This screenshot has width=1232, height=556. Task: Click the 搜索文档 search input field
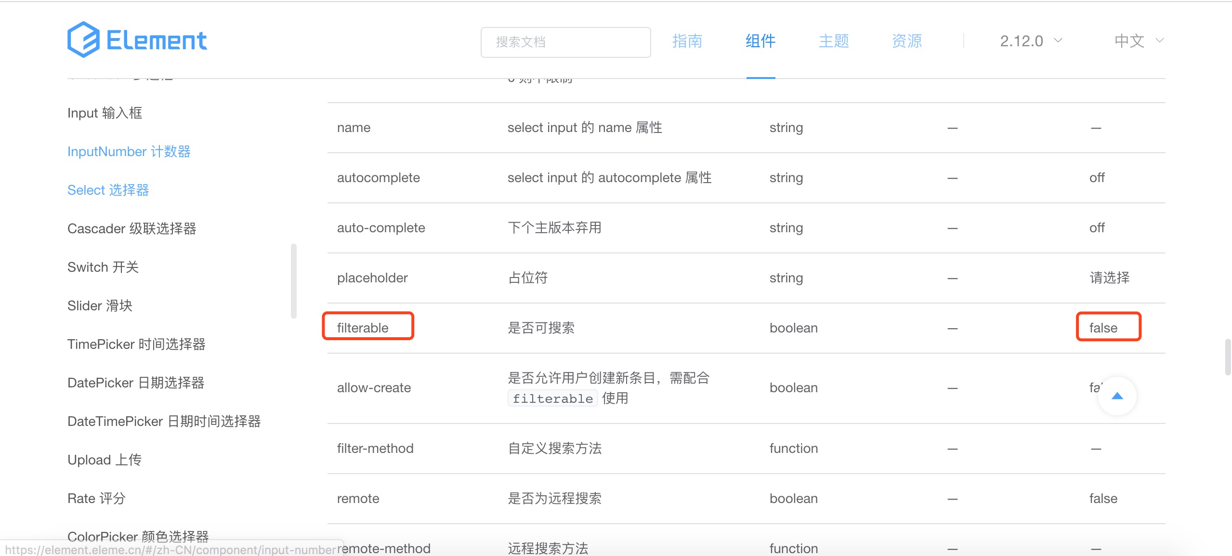[565, 42]
